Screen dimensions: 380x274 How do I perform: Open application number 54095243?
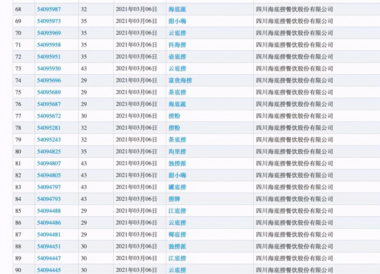point(49,140)
